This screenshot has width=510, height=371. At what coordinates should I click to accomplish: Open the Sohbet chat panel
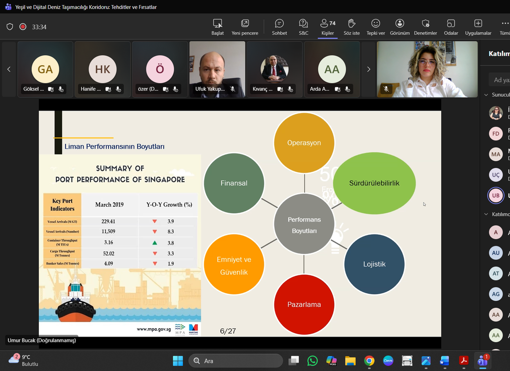[x=279, y=27]
